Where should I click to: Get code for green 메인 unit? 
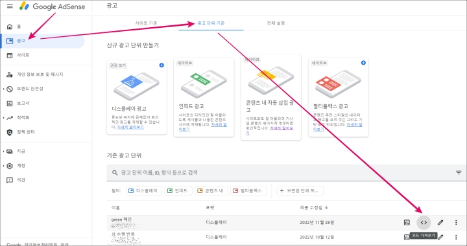point(424,222)
